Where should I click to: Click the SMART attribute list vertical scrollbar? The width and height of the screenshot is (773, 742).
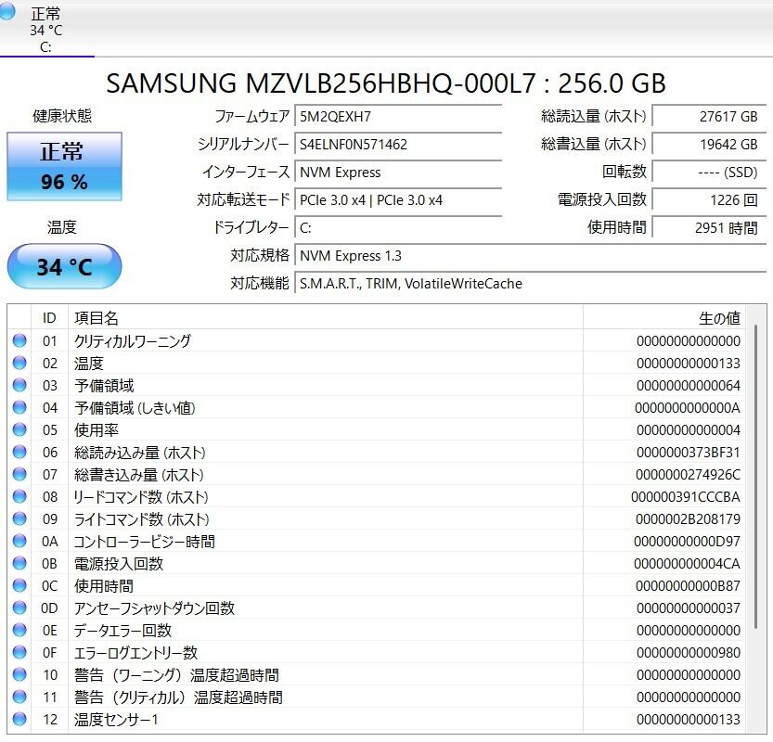[755, 477]
